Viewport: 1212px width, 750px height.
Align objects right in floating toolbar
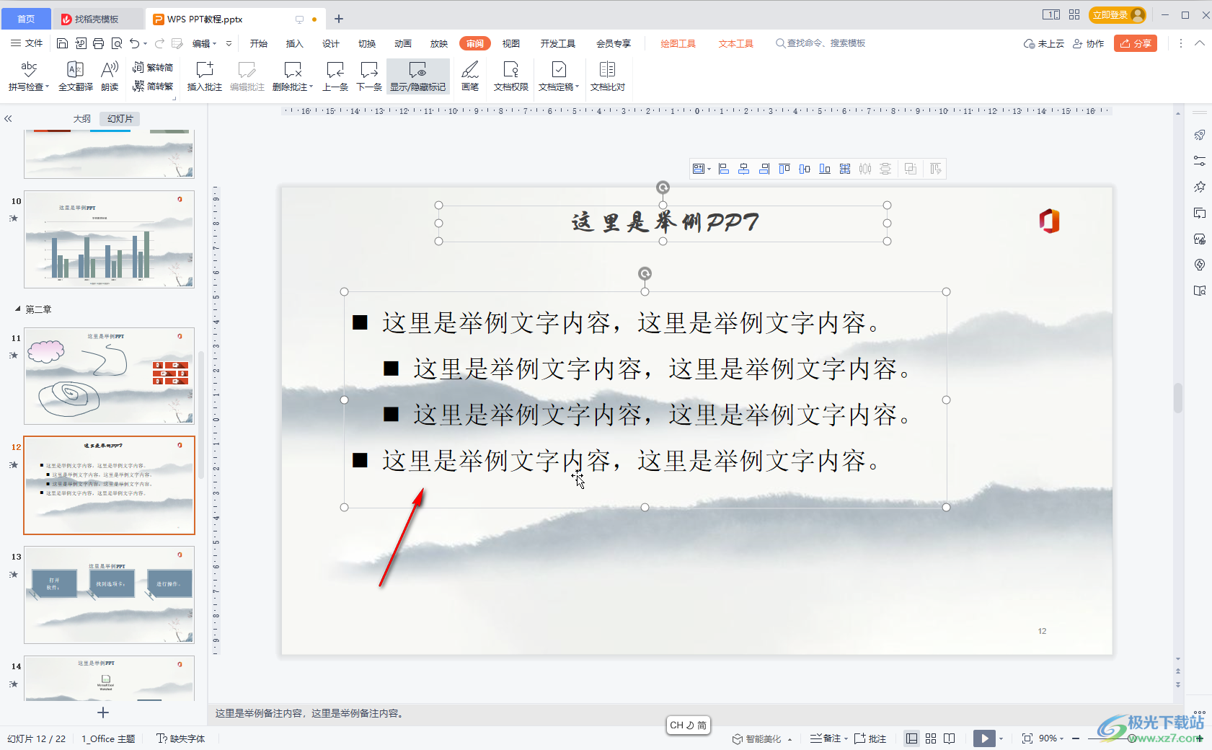(x=764, y=169)
